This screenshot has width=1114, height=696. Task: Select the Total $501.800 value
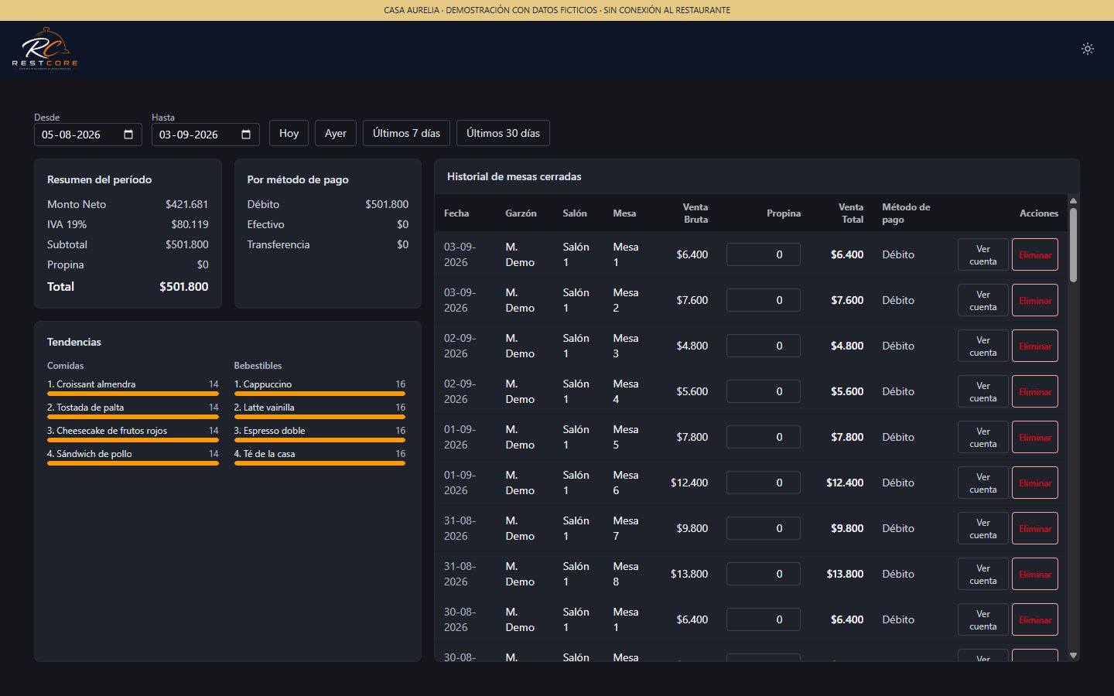coord(183,287)
